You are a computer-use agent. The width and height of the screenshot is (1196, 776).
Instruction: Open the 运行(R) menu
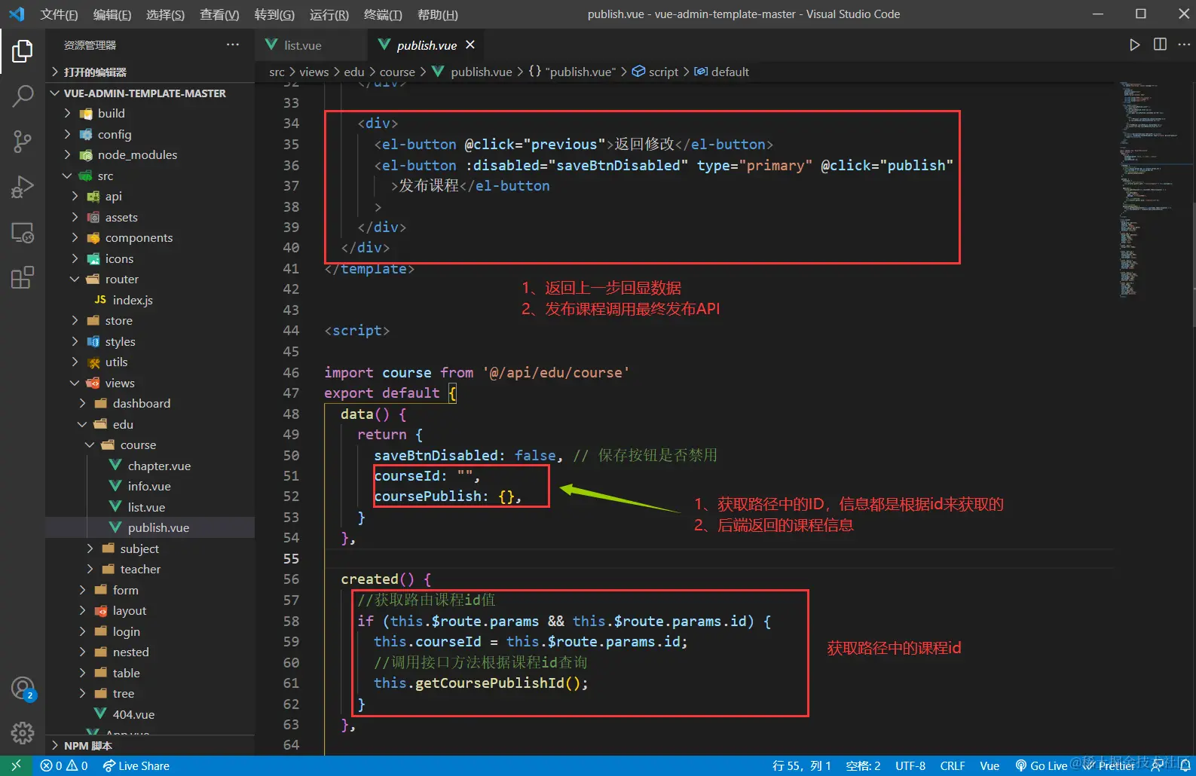[x=329, y=14]
